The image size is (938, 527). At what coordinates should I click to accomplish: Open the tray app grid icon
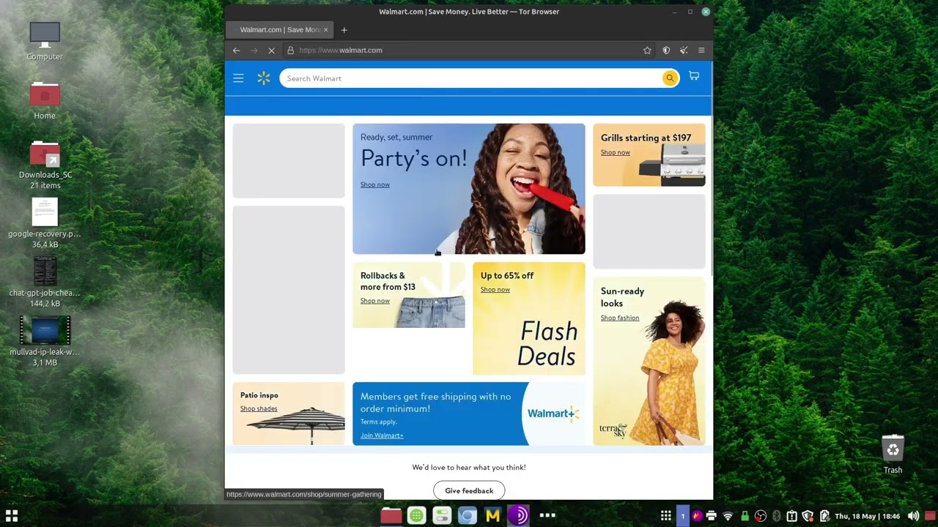click(x=665, y=516)
